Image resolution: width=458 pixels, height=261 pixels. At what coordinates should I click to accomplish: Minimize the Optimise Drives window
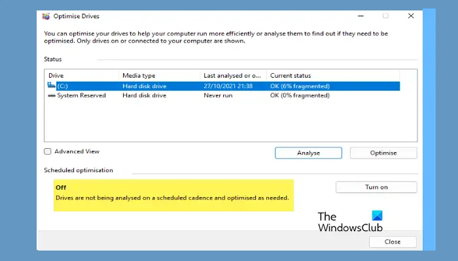(361, 16)
